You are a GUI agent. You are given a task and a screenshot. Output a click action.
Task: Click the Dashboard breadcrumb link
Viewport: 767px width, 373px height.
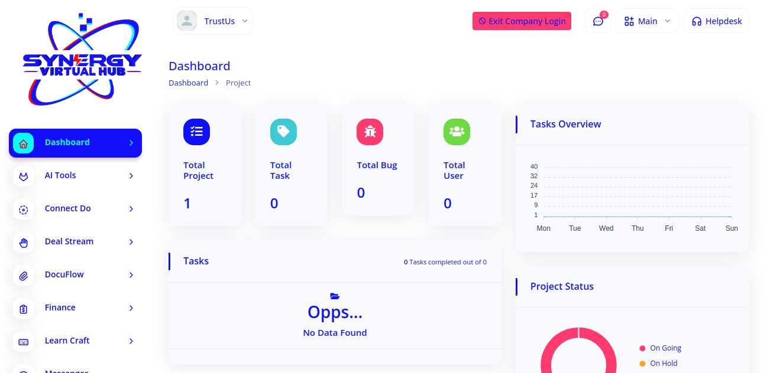pos(188,83)
